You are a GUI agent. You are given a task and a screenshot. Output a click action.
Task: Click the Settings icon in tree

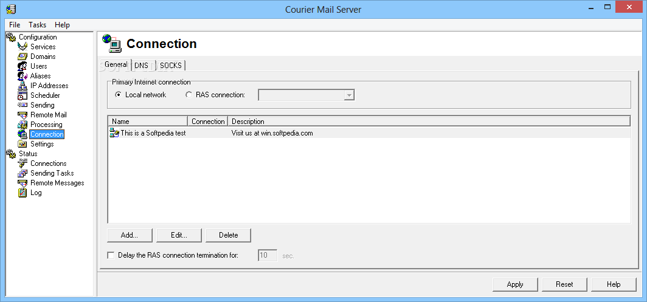(x=22, y=144)
